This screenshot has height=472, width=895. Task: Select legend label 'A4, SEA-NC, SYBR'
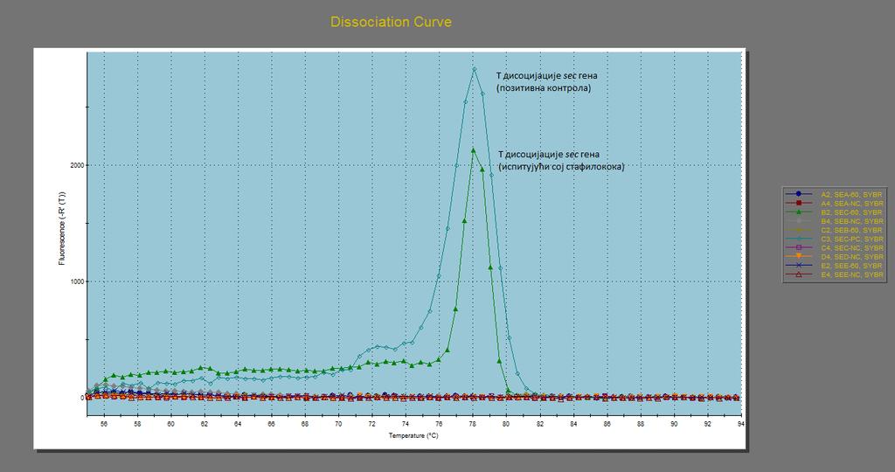coord(851,203)
